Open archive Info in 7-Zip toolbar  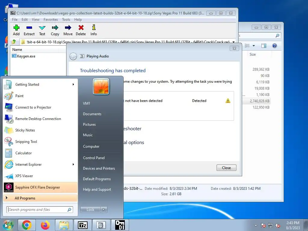(x=94, y=30)
